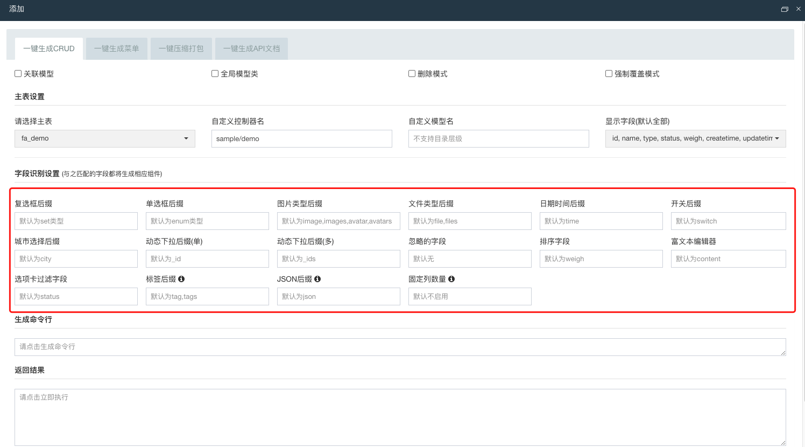This screenshot has height=447, width=805.
Task: Toggle the 全局模型类 checkbox
Action: tap(215, 74)
